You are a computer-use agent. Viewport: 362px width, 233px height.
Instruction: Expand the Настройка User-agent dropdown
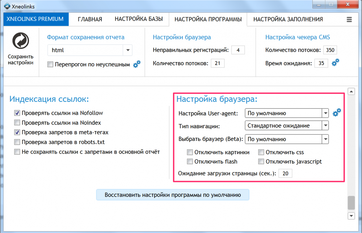point(287,113)
